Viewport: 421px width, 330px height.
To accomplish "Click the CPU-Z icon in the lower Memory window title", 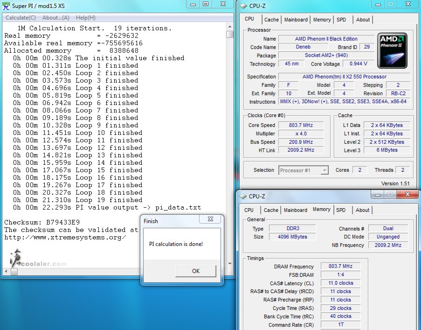I will pyautogui.click(x=243, y=196).
